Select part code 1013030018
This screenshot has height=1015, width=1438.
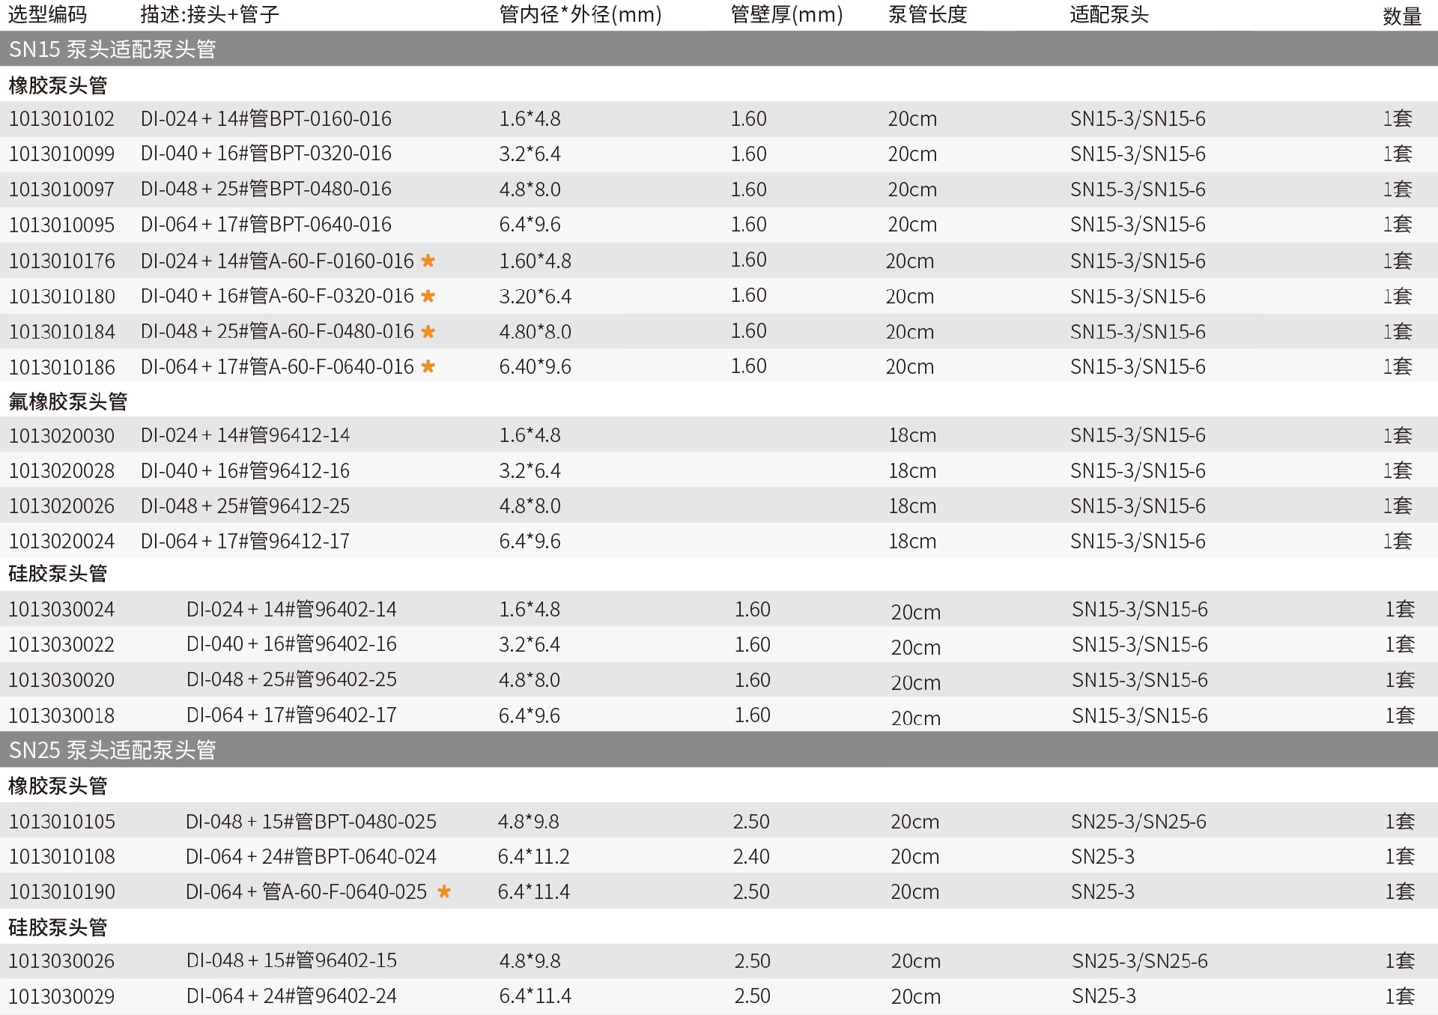[61, 715]
